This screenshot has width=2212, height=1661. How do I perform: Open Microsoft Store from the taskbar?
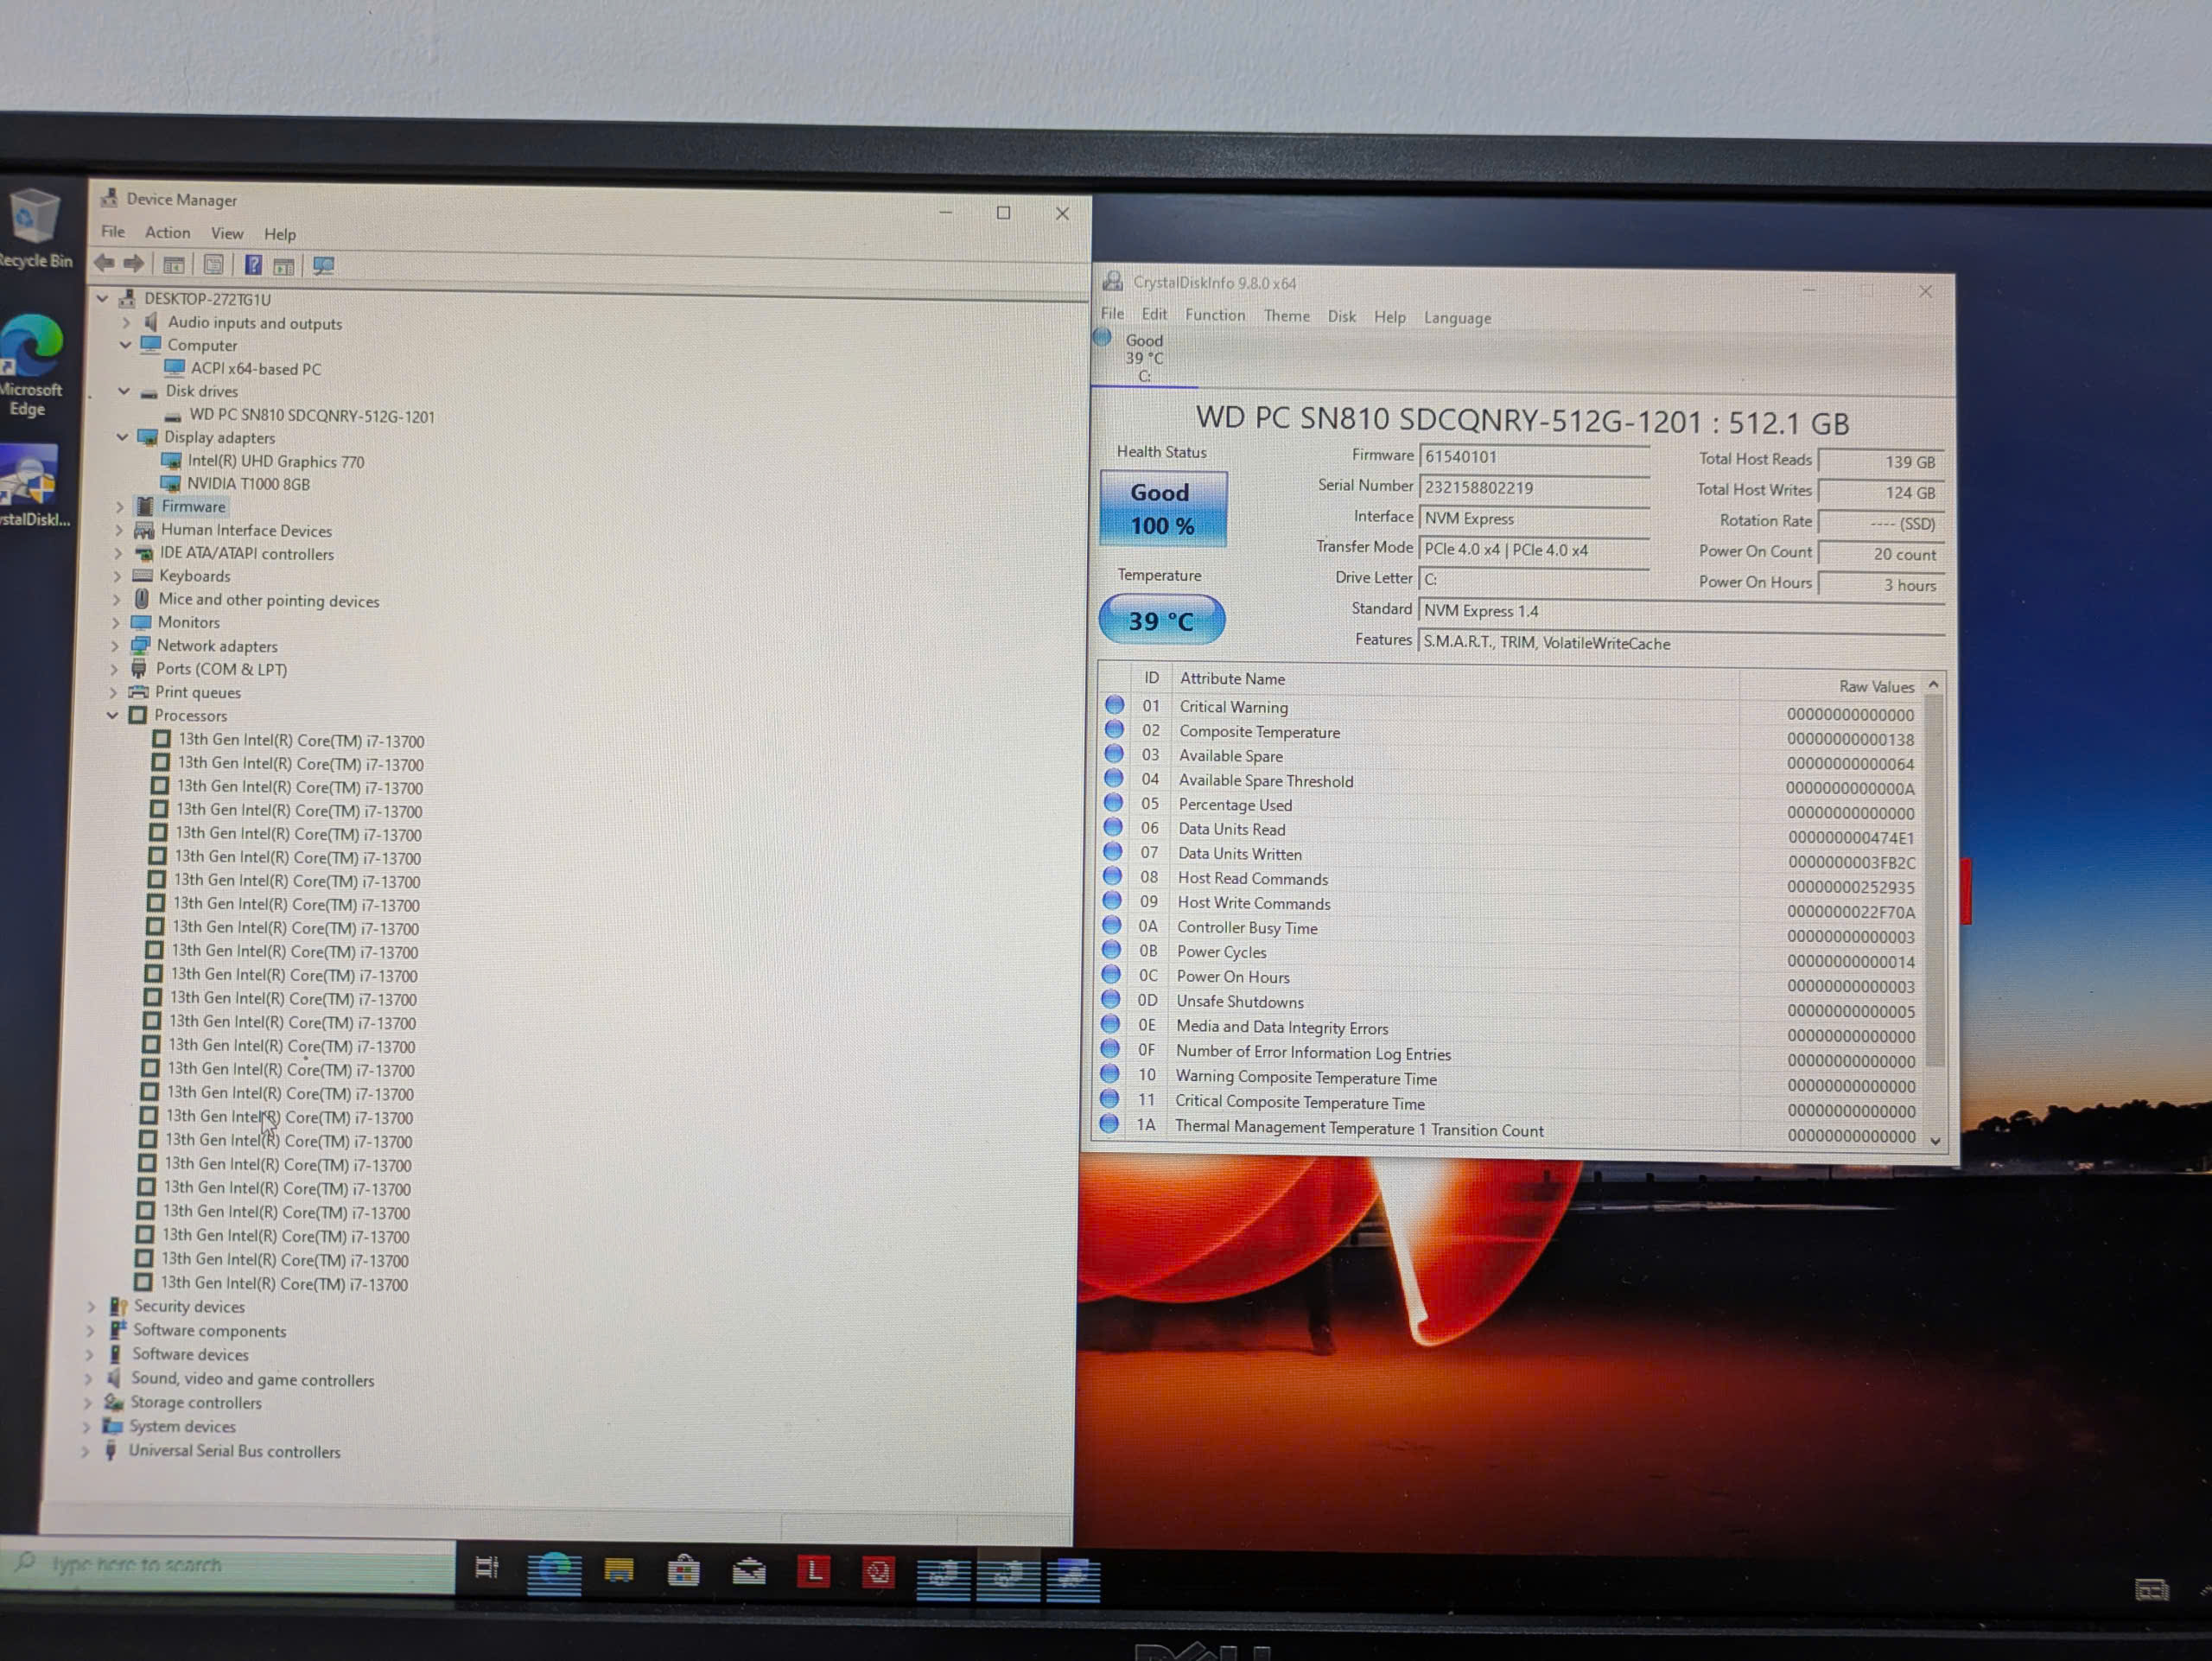(x=684, y=1571)
